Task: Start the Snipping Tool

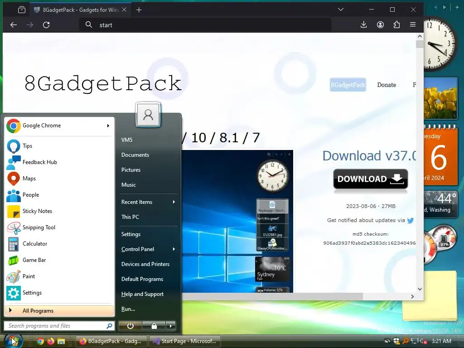Action: pos(59,227)
